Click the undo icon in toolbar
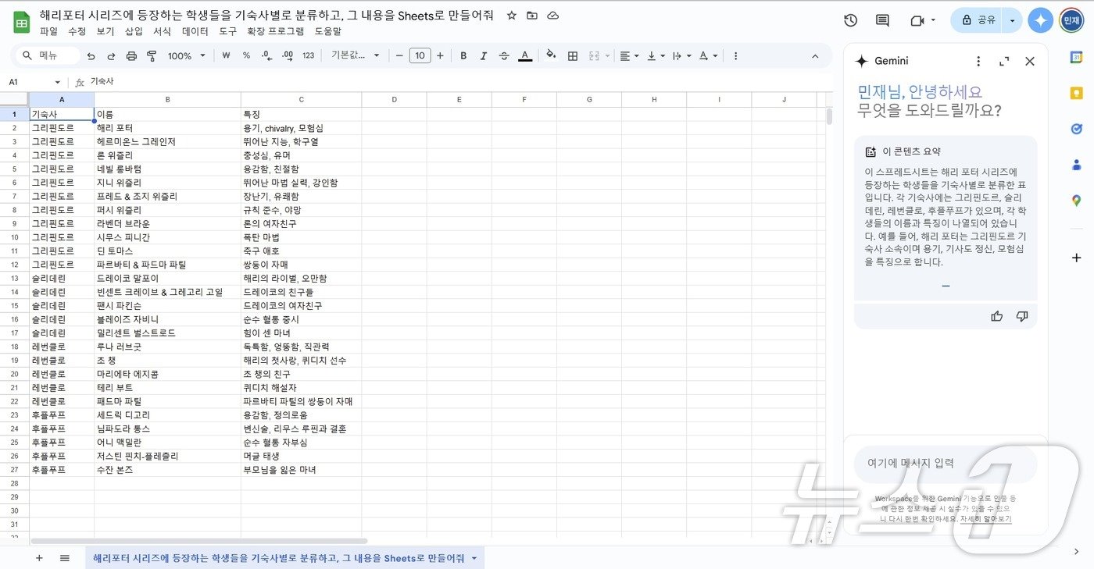Image resolution: width=1094 pixels, height=569 pixels. [91, 56]
